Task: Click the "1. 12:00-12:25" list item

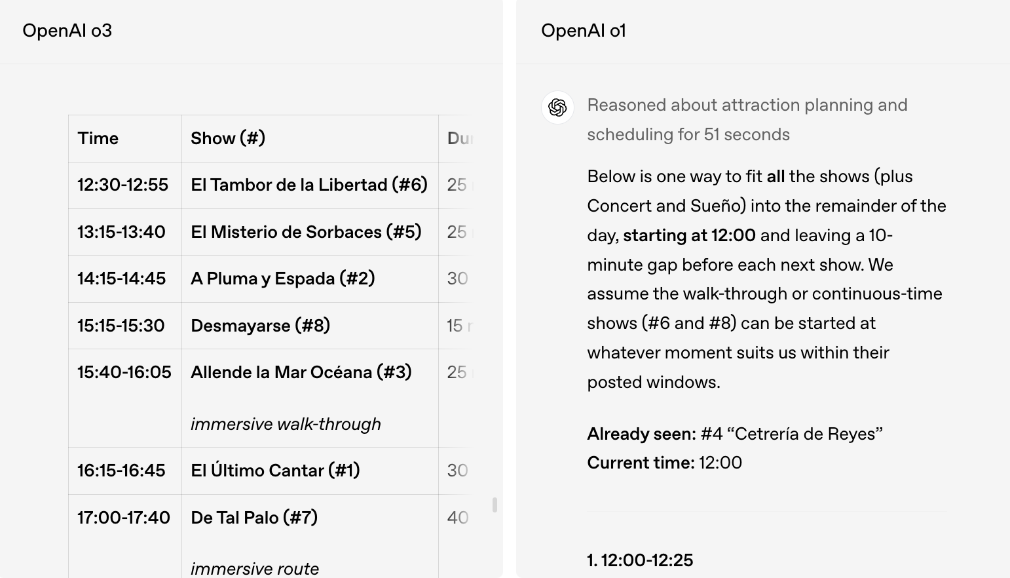Action: tap(640, 560)
